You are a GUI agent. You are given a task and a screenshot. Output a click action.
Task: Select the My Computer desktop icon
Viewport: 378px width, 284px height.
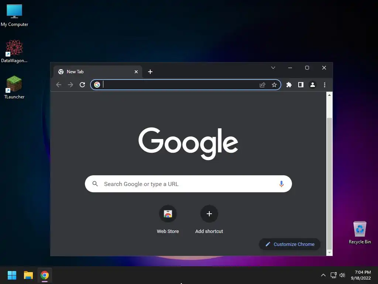click(x=14, y=15)
